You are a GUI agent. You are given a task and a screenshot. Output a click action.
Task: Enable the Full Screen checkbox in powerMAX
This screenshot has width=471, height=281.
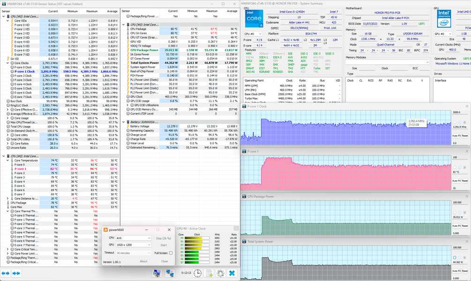point(171,253)
